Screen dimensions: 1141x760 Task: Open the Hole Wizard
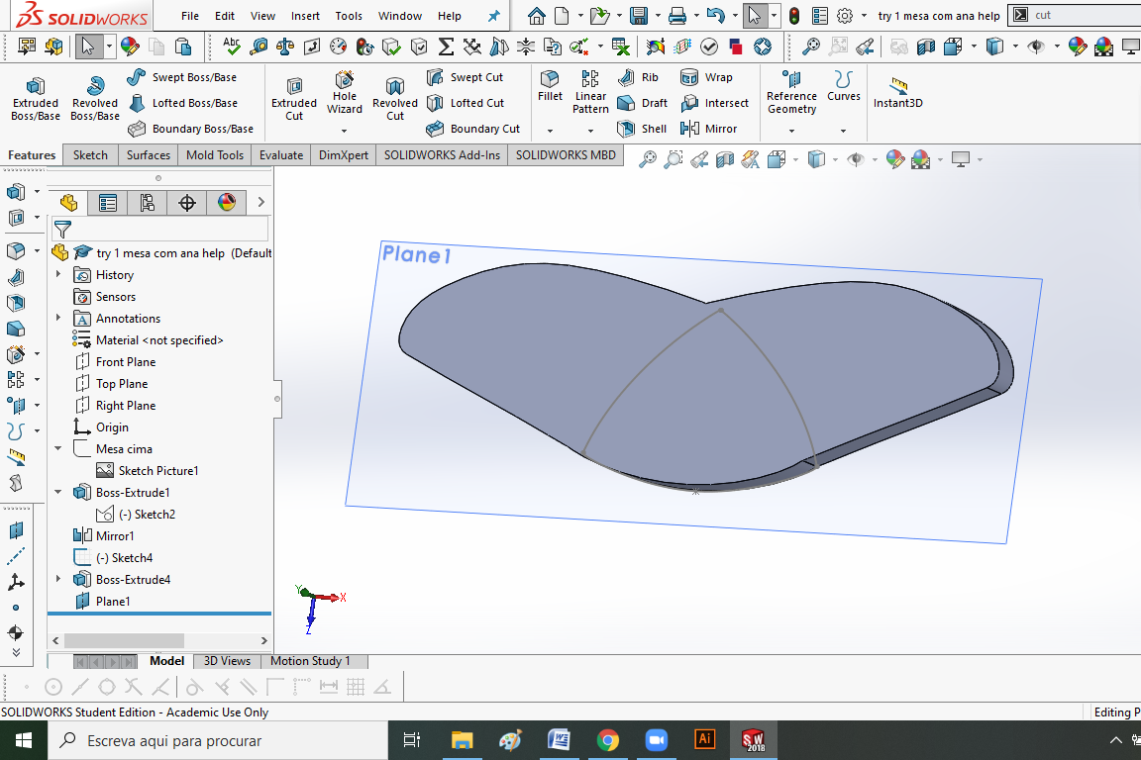(344, 95)
